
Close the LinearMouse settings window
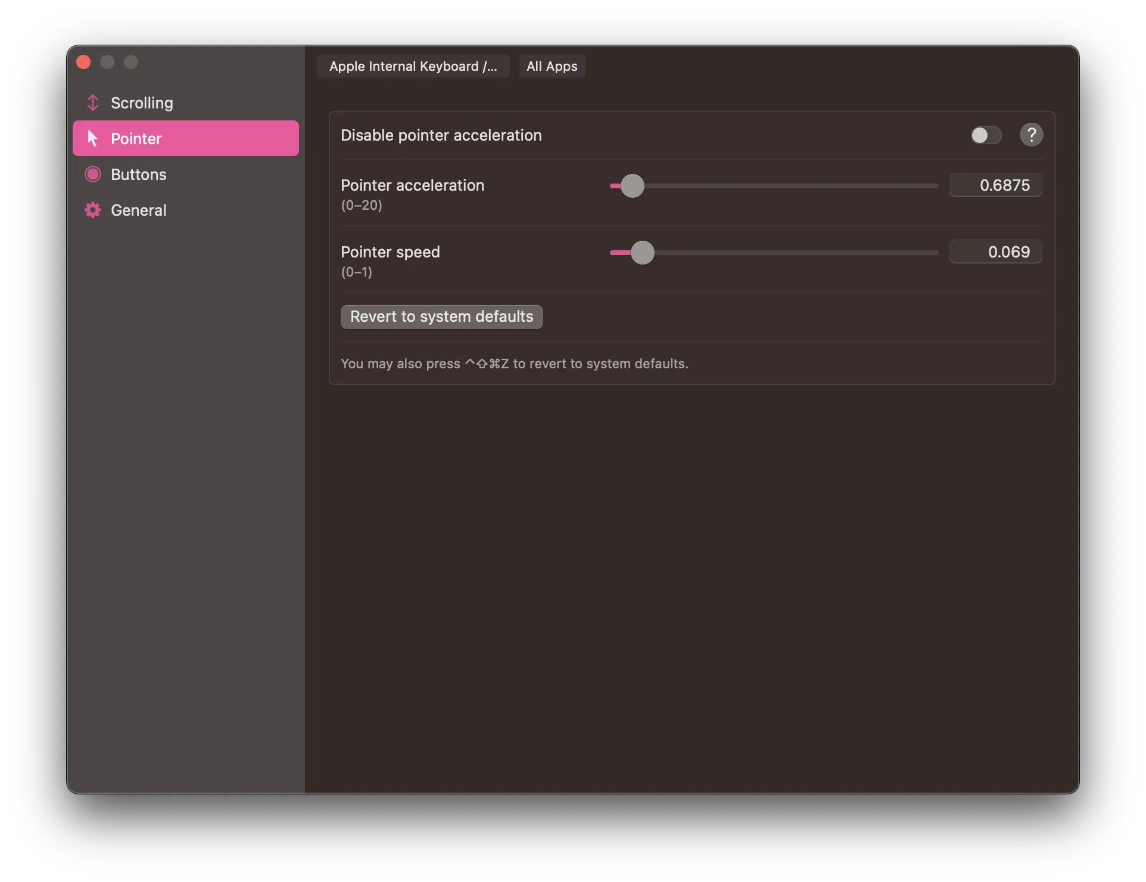click(x=83, y=62)
